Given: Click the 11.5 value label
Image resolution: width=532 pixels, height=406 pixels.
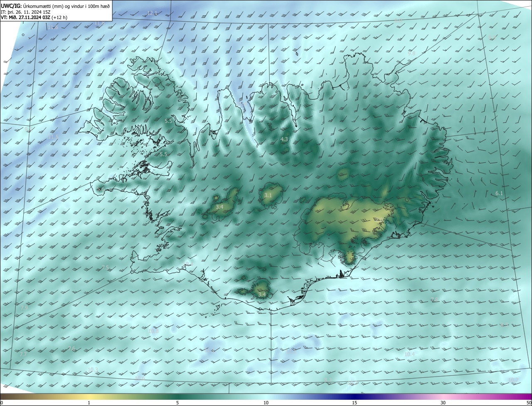Looking at the screenshot, I should (x=53, y=137).
